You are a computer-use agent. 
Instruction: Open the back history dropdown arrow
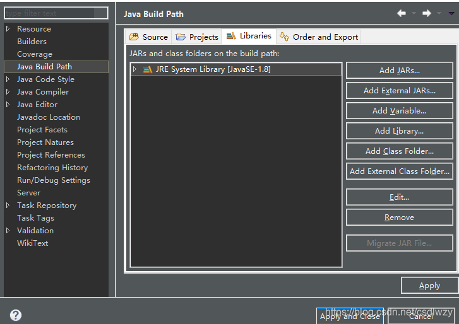click(414, 13)
